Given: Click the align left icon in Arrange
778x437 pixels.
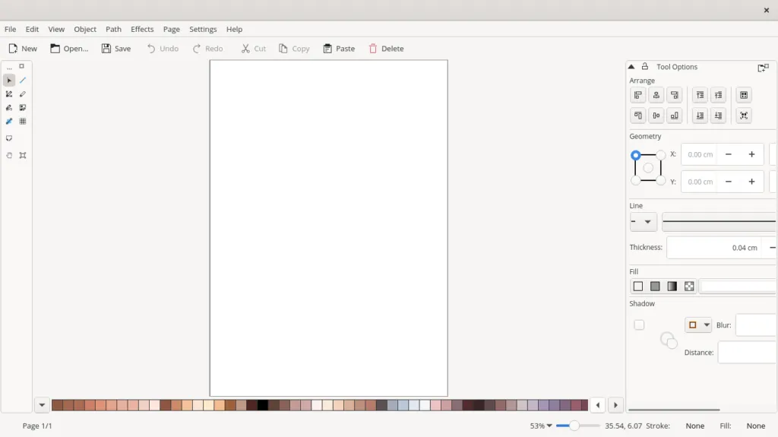Looking at the screenshot, I should pyautogui.click(x=637, y=96).
